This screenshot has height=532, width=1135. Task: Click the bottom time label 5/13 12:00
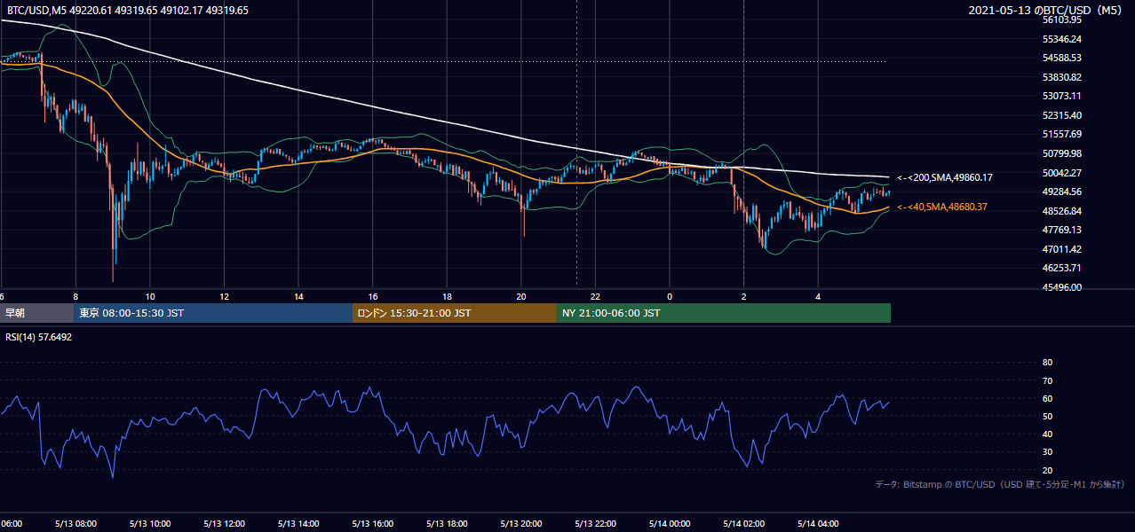[x=224, y=523]
